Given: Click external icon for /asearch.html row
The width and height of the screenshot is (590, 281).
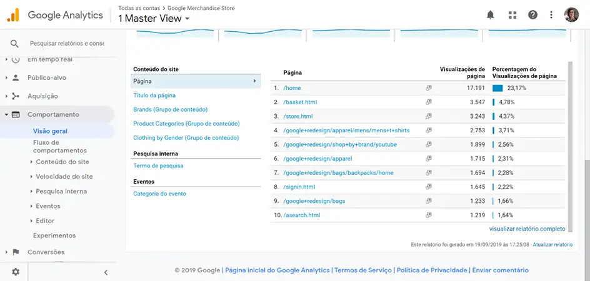Looking at the screenshot, I should coord(428,215).
